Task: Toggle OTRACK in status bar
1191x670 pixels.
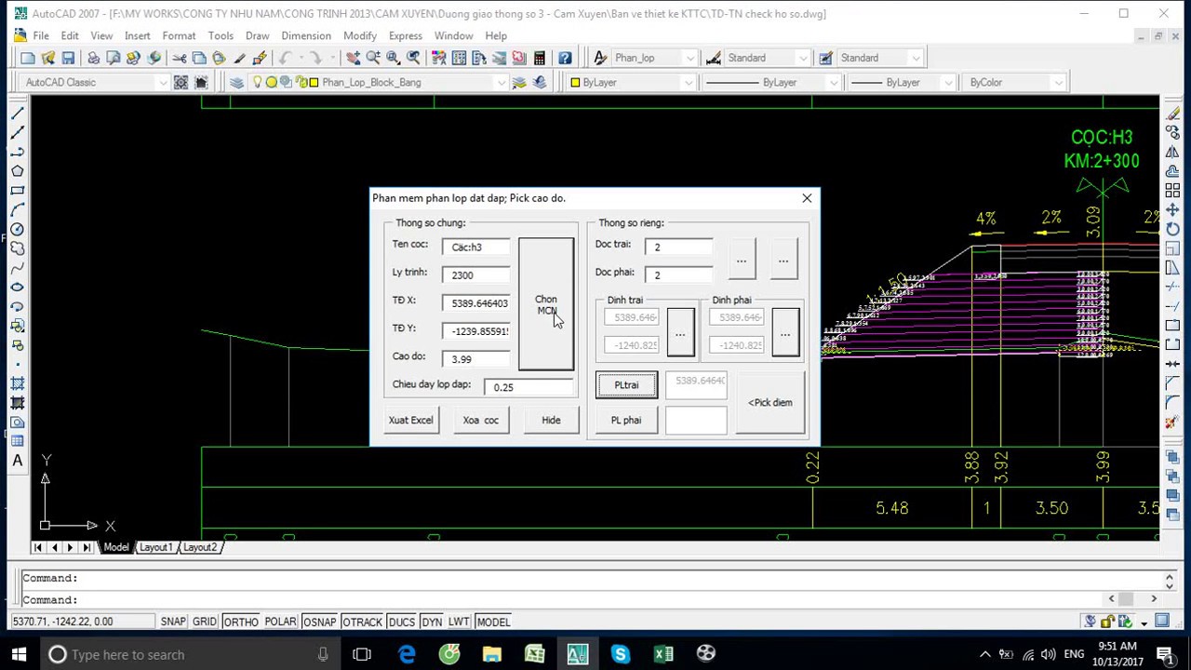Action: pyautogui.click(x=362, y=622)
